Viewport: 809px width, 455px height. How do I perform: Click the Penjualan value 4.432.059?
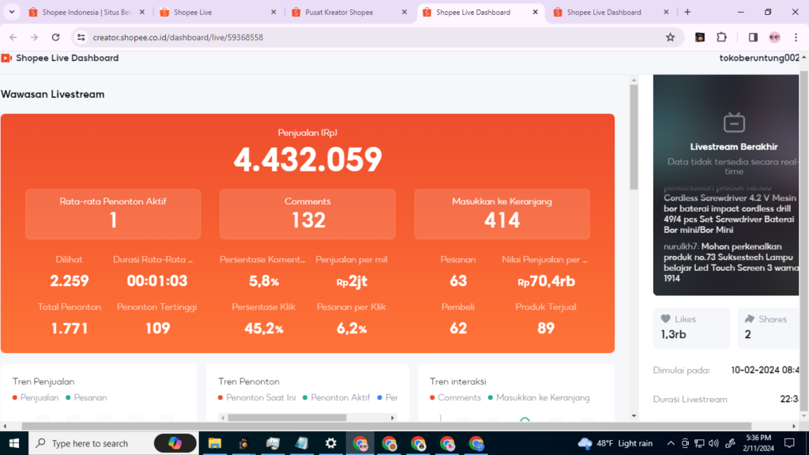307,159
